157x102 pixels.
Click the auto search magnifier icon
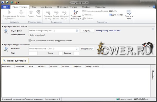click(x=6, y=31)
